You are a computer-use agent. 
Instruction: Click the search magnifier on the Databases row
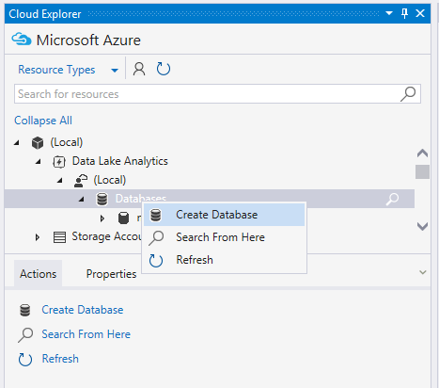(x=392, y=199)
